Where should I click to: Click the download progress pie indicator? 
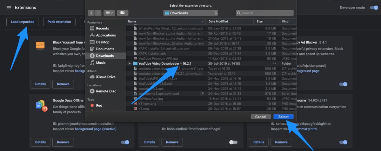point(202,94)
